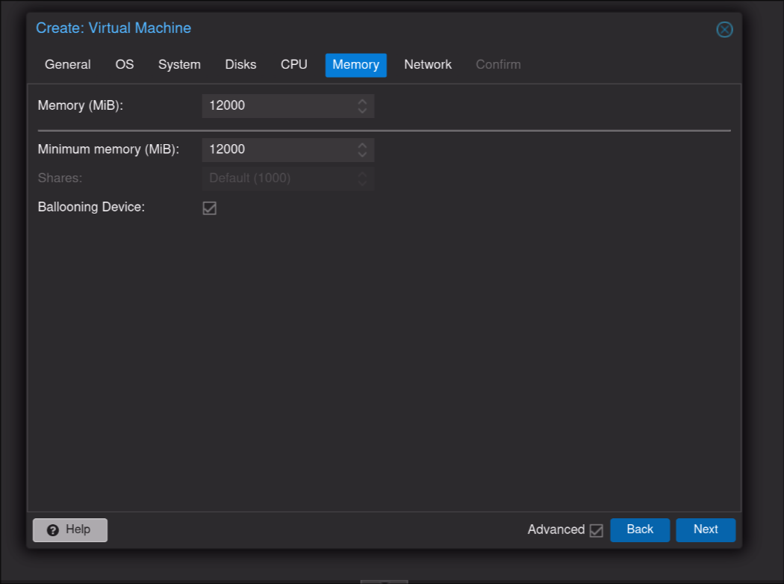Click the active Memory tab

coord(355,65)
